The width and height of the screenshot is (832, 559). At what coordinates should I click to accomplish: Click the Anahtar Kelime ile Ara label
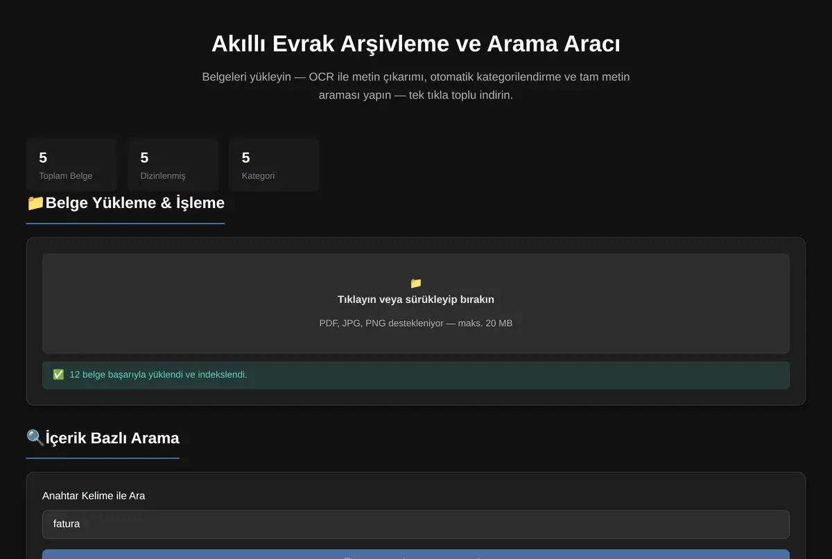[94, 496]
